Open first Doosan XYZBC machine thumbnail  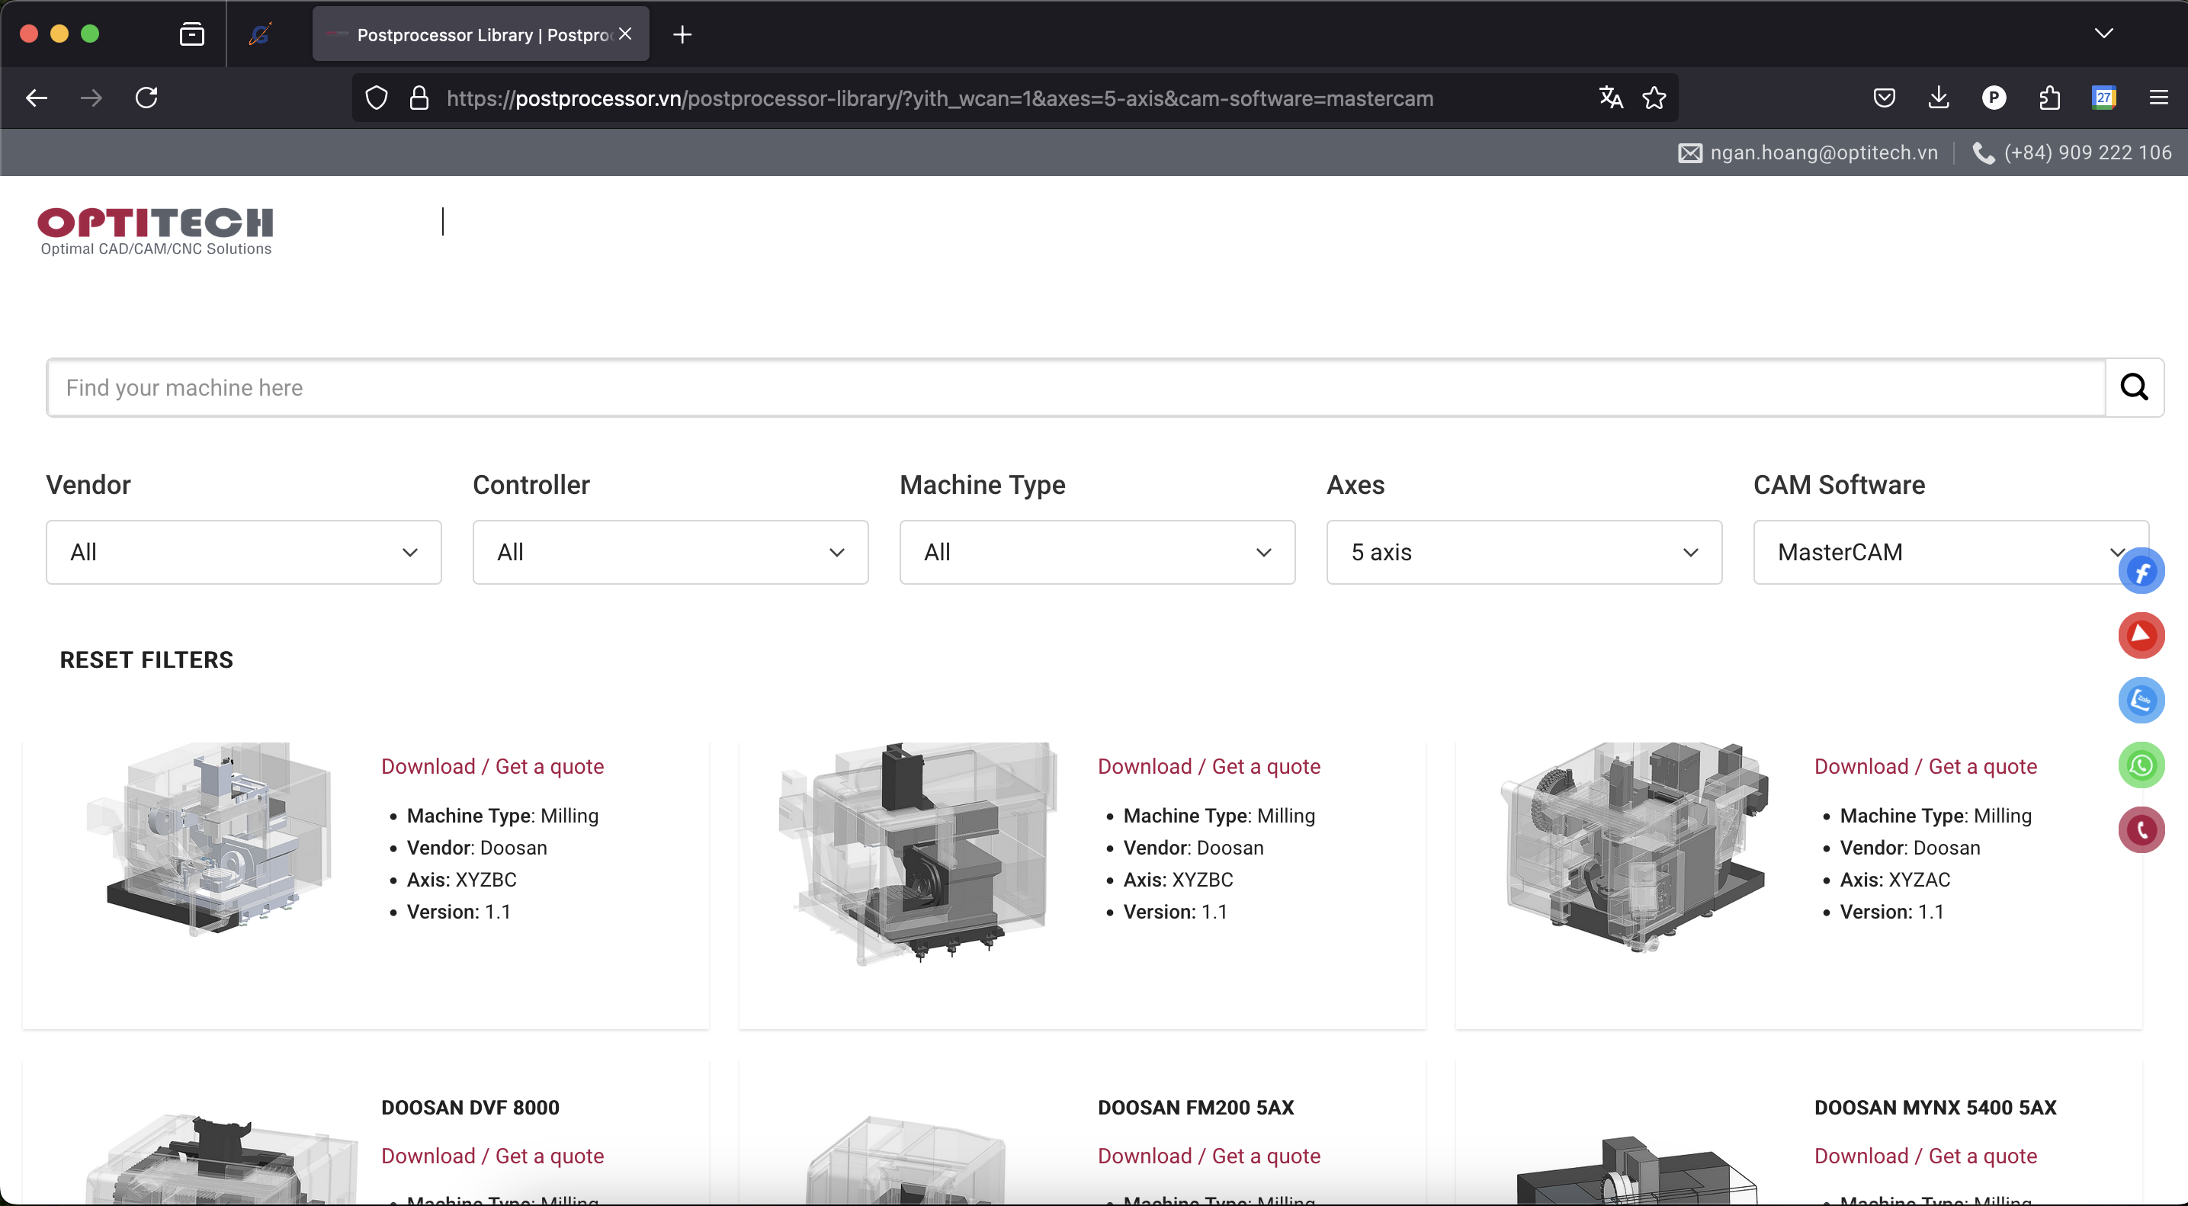click(208, 840)
